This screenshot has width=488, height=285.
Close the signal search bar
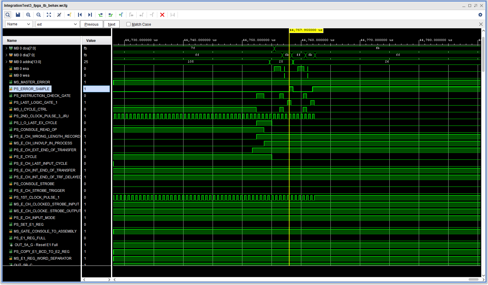(481, 24)
